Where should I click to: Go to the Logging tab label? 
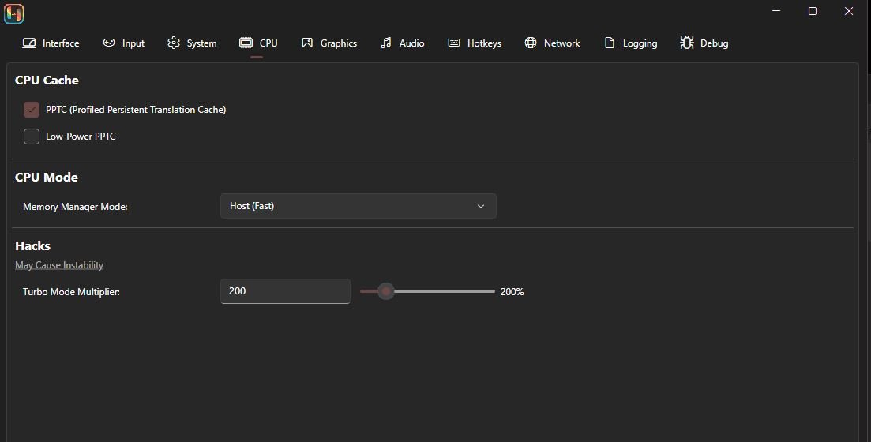tap(640, 43)
